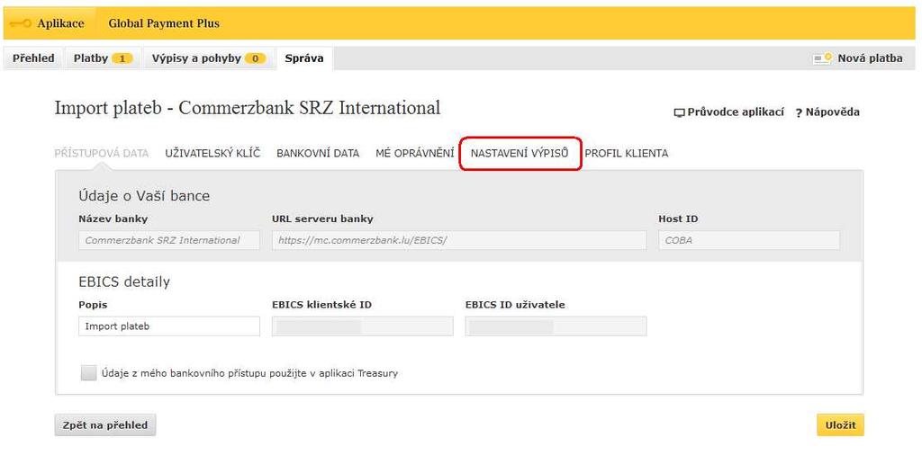
Task: Click the Výpisy a pohyby badge showing 0
Action: [255, 58]
